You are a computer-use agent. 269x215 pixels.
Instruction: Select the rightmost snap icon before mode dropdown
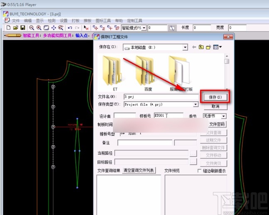coord(117,28)
